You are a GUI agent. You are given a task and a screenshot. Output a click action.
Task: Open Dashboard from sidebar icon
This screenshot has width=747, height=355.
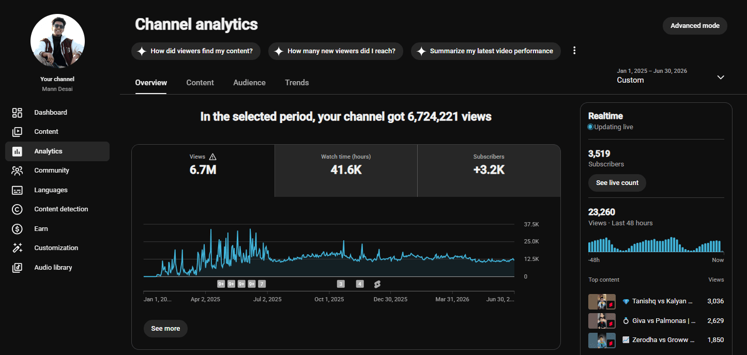pyautogui.click(x=17, y=113)
